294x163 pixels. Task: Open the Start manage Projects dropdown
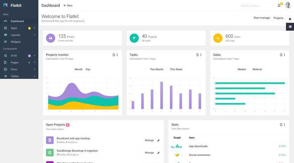point(278,18)
